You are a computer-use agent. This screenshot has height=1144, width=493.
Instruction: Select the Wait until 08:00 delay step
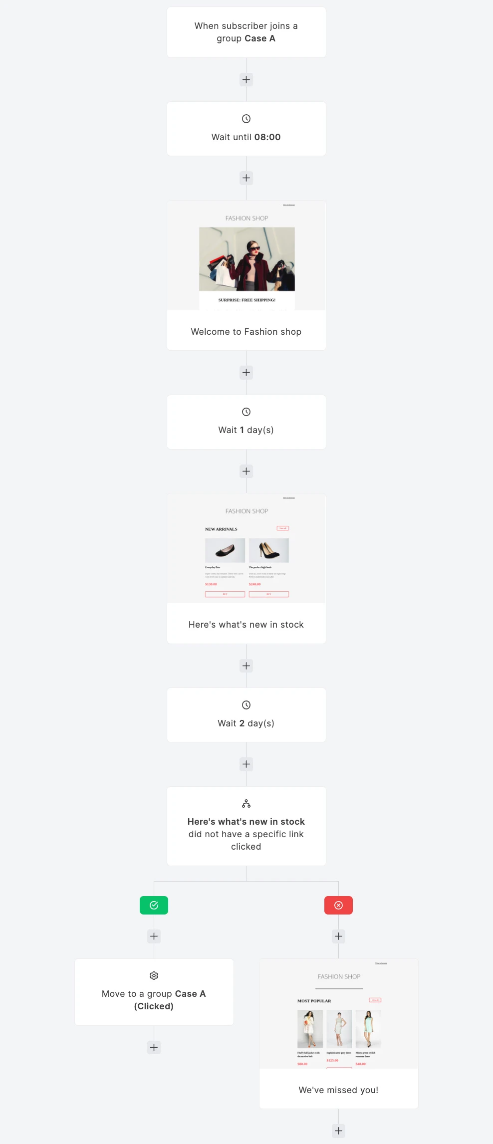click(246, 129)
